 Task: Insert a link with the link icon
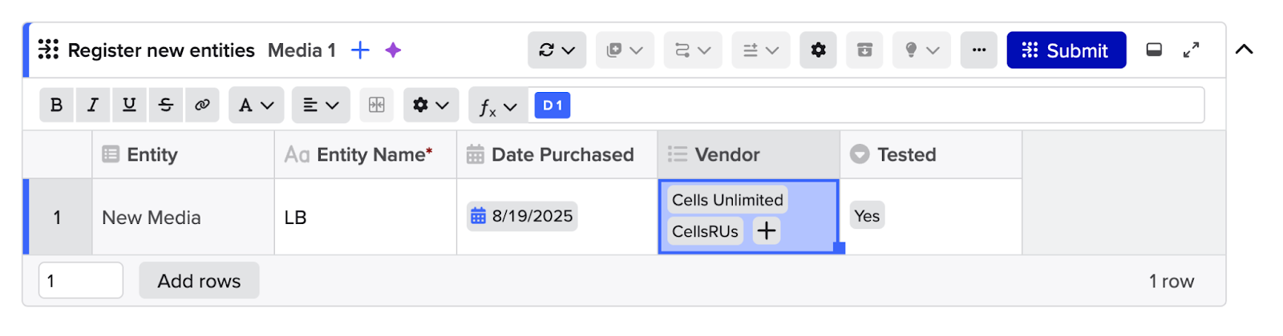pos(202,105)
